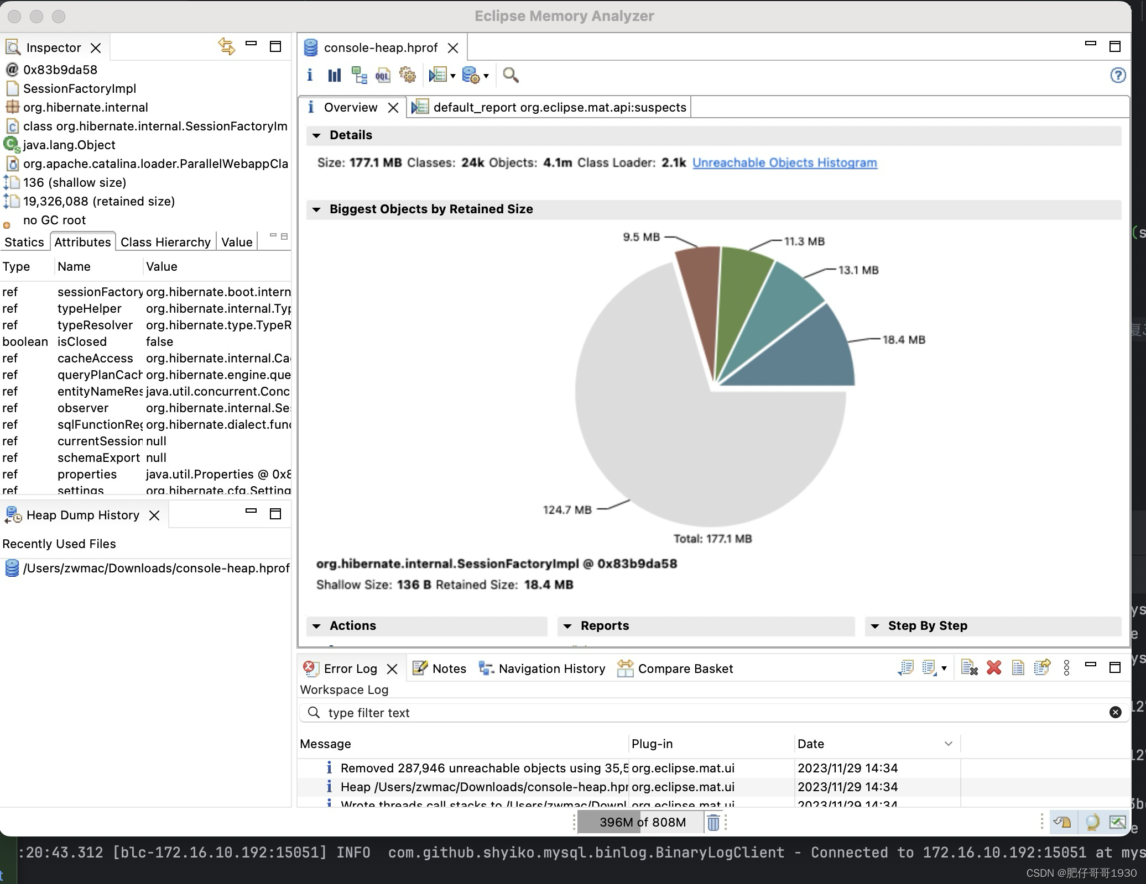
Task: Click the Plug-in column header
Action: point(711,744)
